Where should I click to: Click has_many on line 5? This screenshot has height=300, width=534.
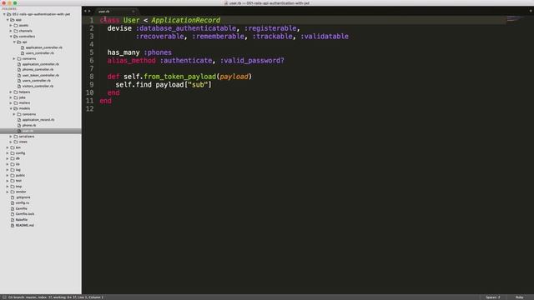point(123,52)
